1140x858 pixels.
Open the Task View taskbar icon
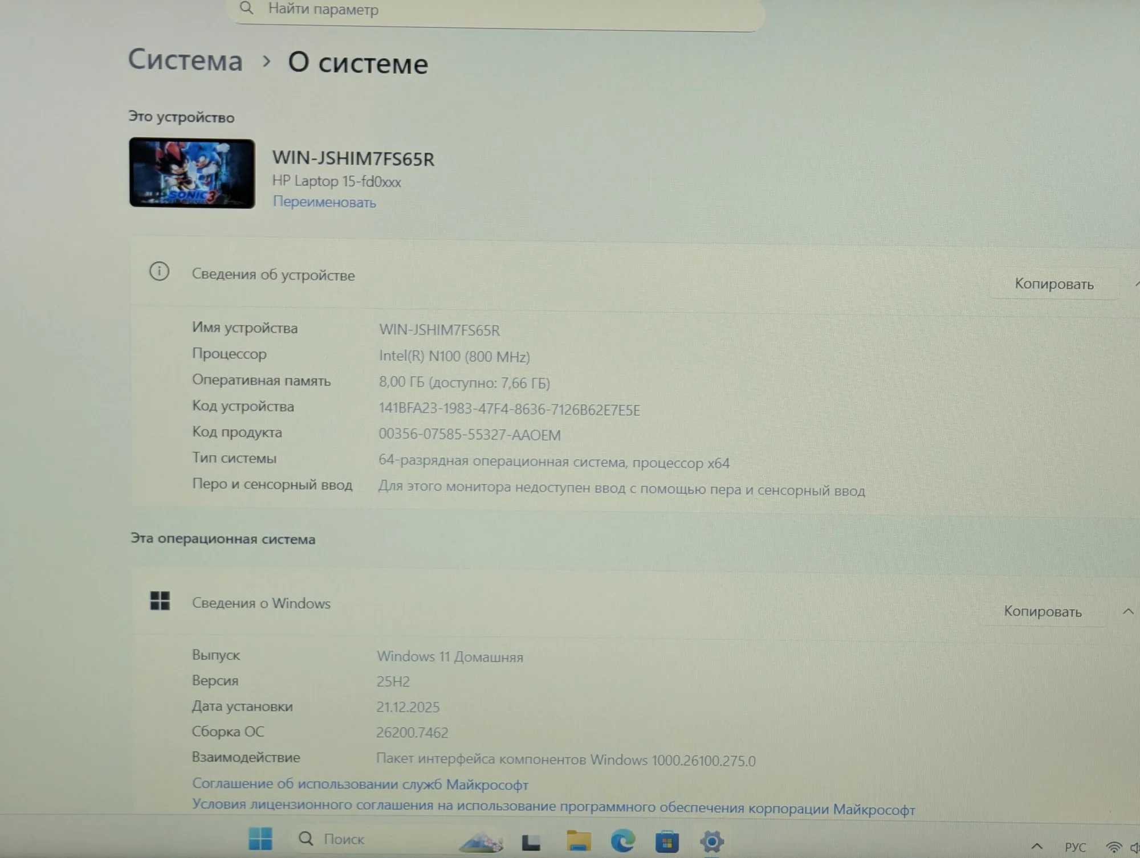pos(531,842)
